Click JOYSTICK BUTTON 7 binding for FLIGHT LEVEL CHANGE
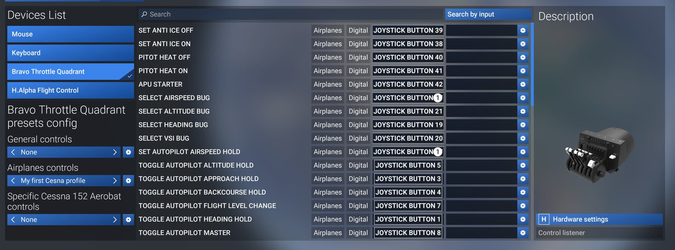The height and width of the screenshot is (250, 675). [408, 206]
